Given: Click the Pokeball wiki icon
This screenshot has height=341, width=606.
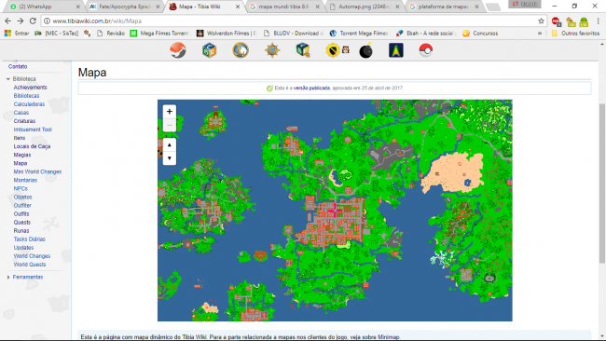Looking at the screenshot, I should click(x=425, y=50).
